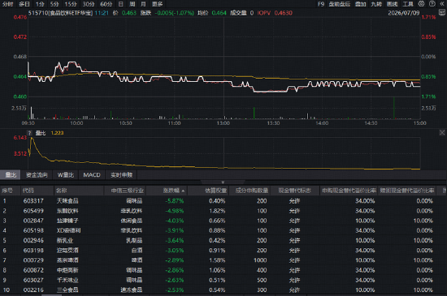Screen dimensions: 447x296
Task: Click the 叠加 overlay button
Action: (x=360, y=4)
